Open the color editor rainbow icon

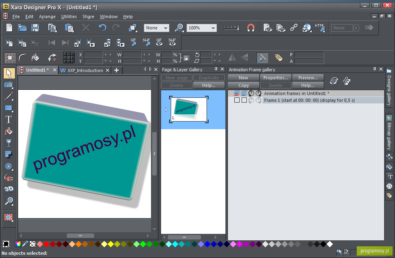(18, 244)
